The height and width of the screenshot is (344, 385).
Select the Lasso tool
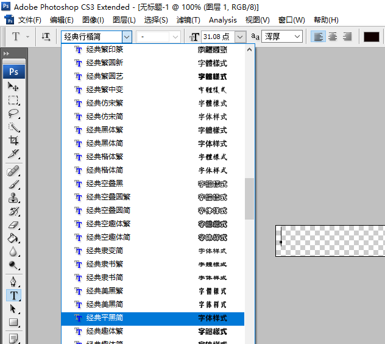(13, 113)
